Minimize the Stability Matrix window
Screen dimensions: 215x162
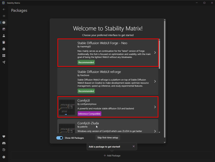(197, 3)
